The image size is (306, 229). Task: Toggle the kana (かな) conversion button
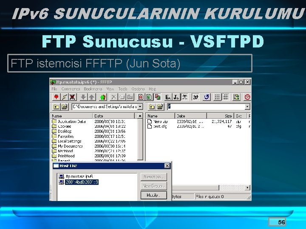pyautogui.click(x=195, y=97)
